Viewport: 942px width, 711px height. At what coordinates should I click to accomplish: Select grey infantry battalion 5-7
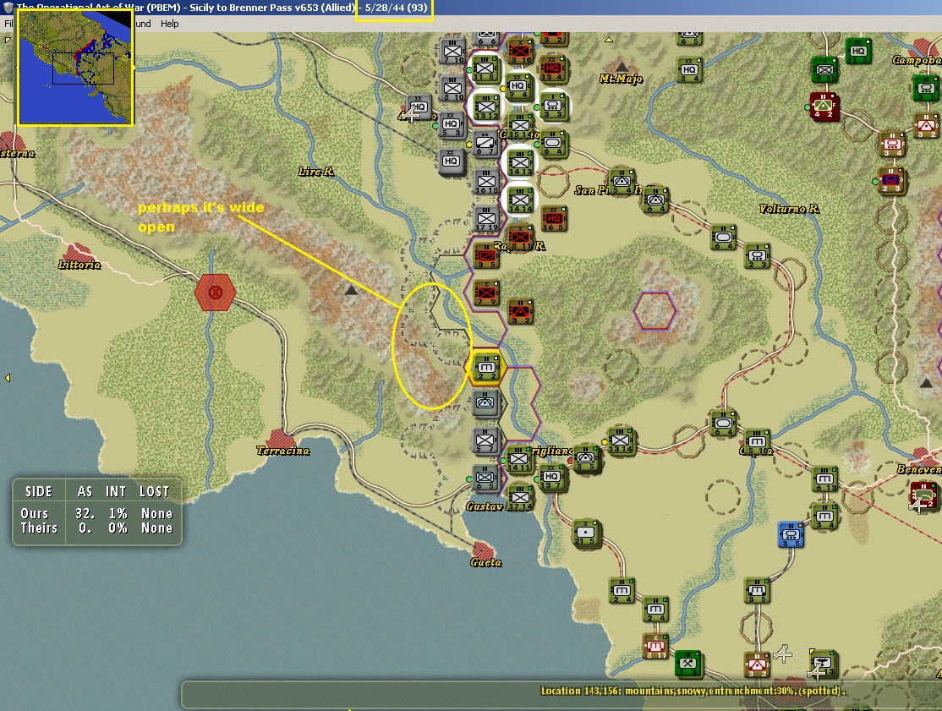tap(485, 440)
